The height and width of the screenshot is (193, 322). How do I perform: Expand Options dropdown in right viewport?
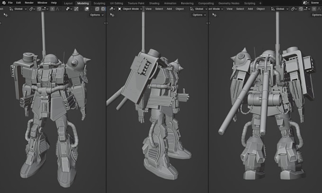[x=316, y=15]
